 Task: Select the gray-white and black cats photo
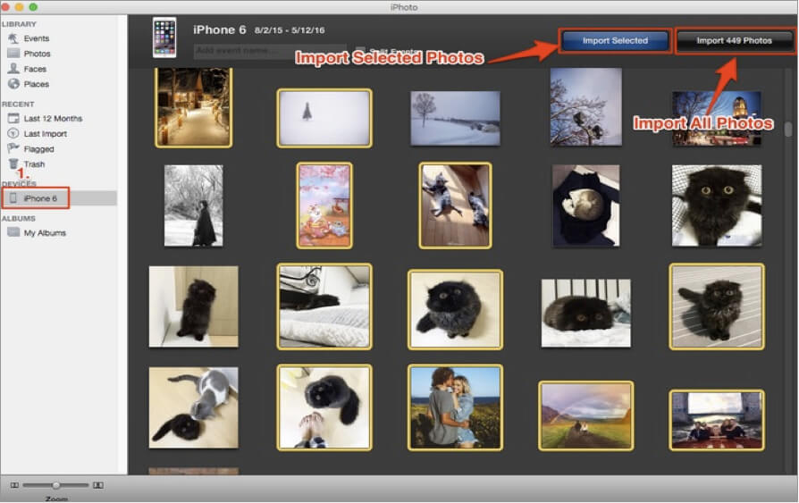[x=193, y=407]
